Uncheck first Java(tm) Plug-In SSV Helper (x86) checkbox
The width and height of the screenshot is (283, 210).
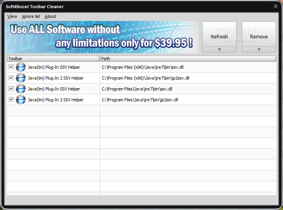click(11, 67)
